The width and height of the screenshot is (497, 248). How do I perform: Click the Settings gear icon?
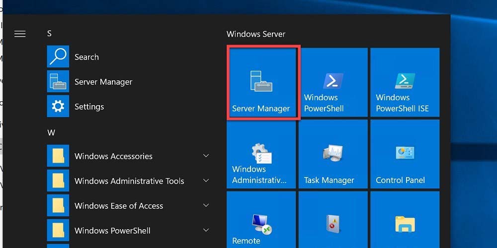tap(58, 106)
